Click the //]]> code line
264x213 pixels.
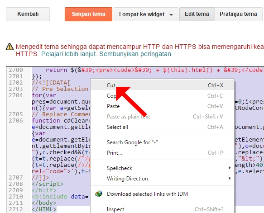click(x=40, y=178)
